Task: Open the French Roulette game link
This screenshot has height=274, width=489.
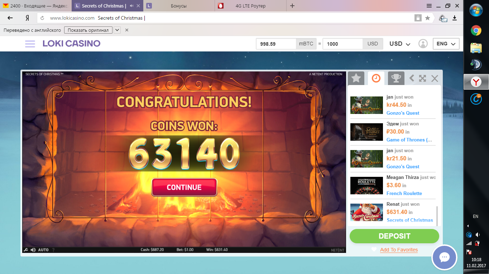Action: click(404, 193)
